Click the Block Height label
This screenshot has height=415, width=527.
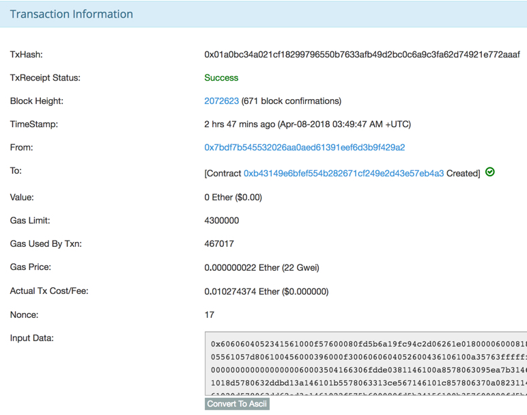pos(36,101)
